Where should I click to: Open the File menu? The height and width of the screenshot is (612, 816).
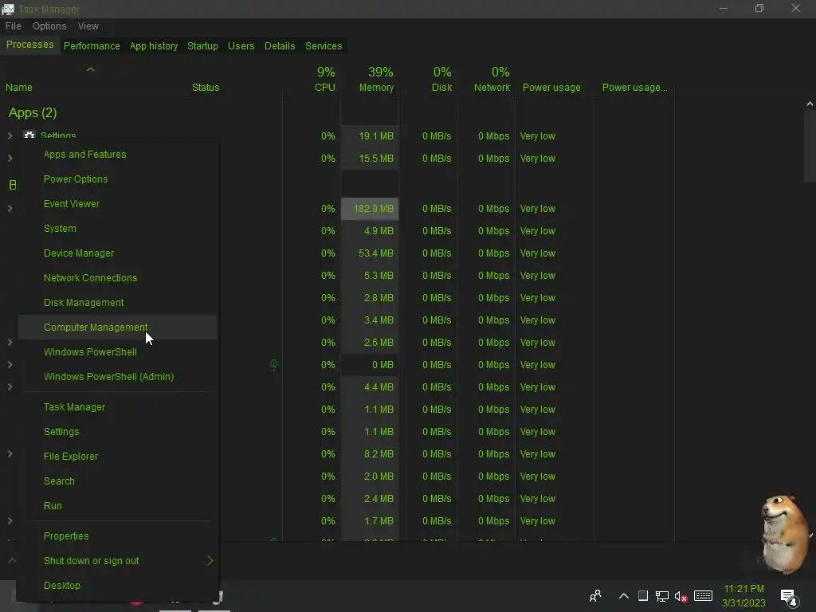(x=14, y=26)
